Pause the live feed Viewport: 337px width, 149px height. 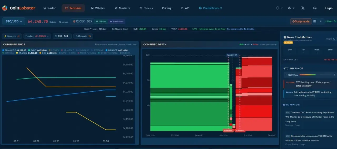tap(321, 21)
